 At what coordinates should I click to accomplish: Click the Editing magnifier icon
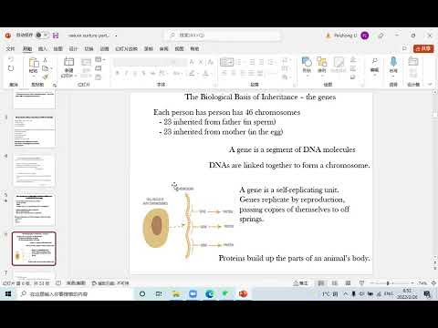[374, 61]
